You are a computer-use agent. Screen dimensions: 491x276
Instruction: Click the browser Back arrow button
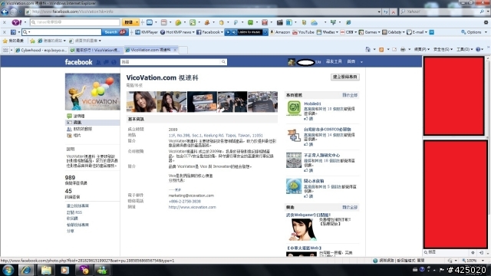(x=5, y=12)
